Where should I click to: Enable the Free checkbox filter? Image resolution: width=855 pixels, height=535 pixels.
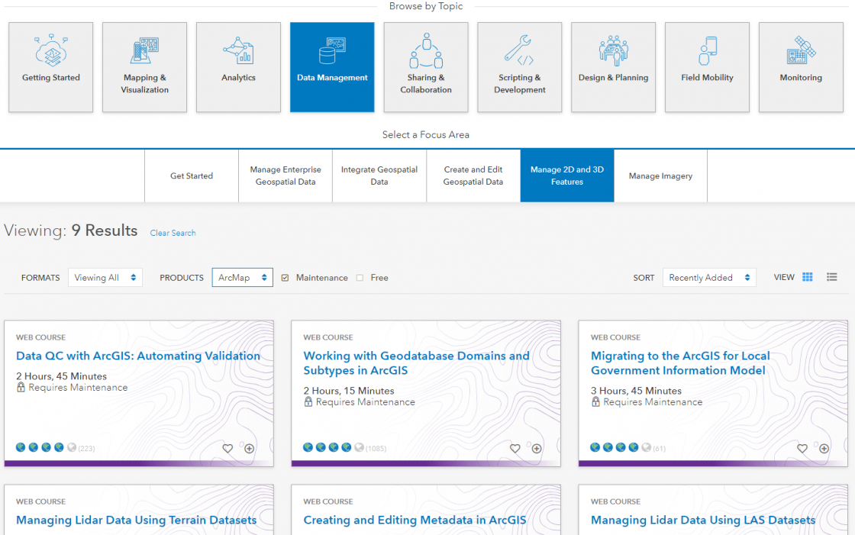(x=360, y=278)
